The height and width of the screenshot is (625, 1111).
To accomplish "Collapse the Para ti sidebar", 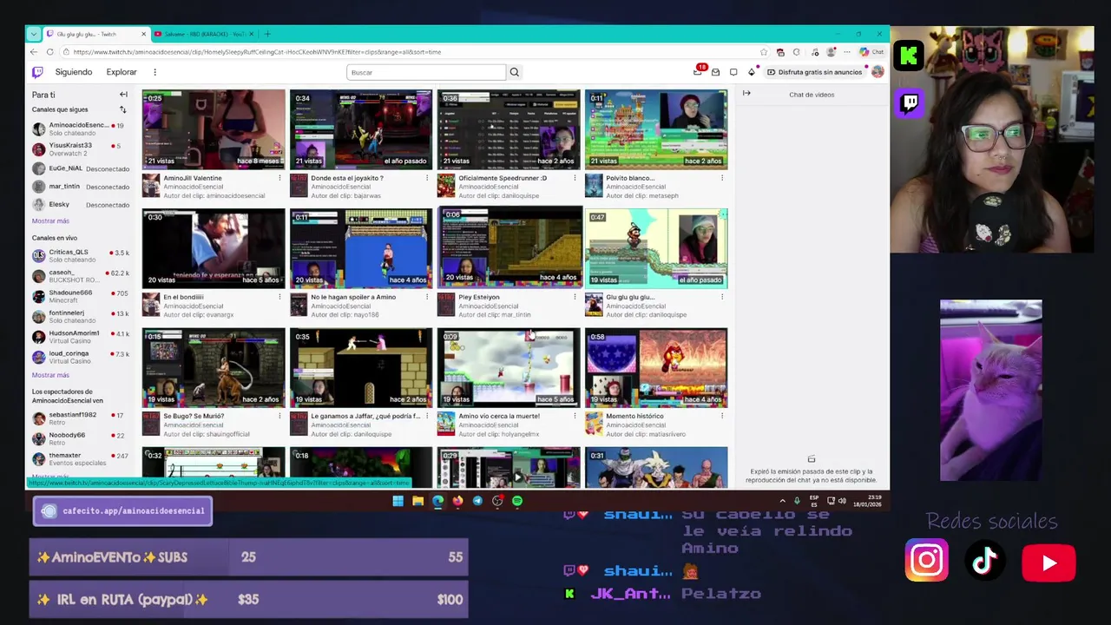I will click(x=123, y=95).
